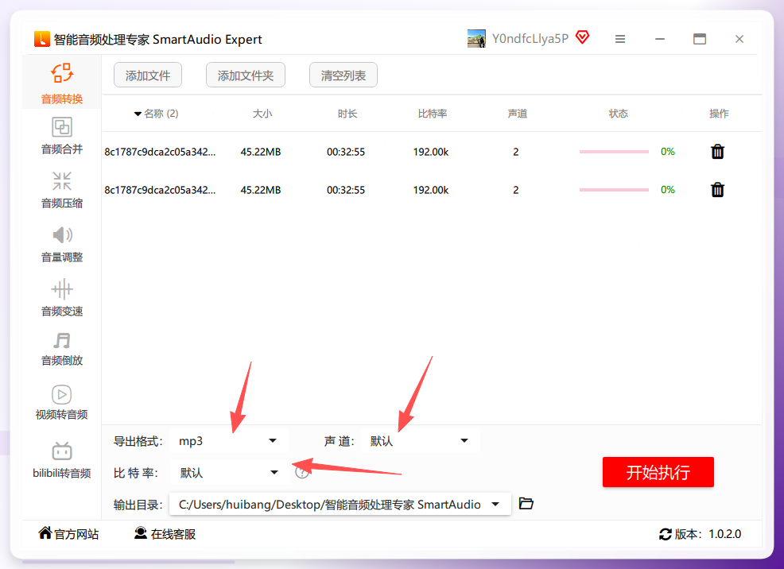
Task: Minimize the SmartAudio Expert window
Action: point(660,39)
